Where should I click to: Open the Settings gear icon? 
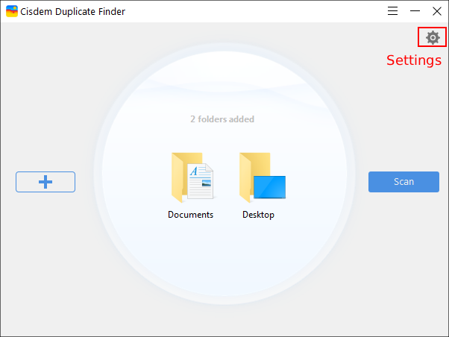(x=433, y=37)
